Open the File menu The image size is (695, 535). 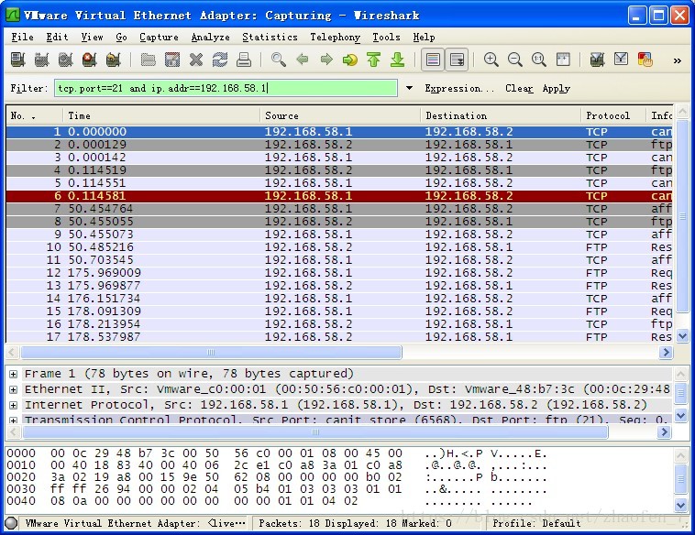(22, 38)
